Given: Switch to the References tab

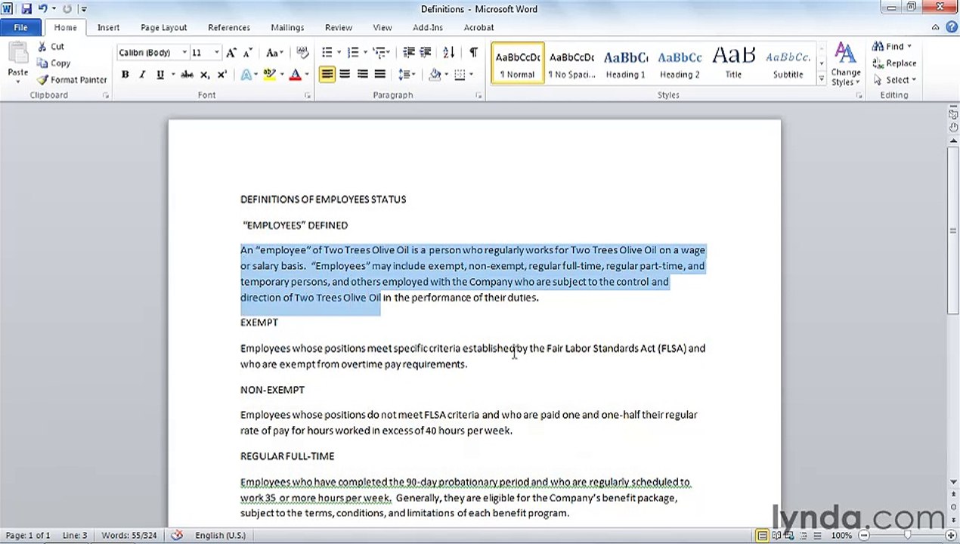Looking at the screenshot, I should [x=229, y=27].
